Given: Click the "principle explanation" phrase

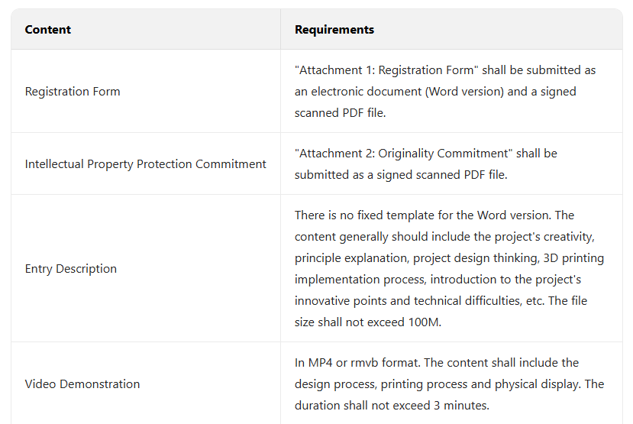Looking at the screenshot, I should coord(348,258).
